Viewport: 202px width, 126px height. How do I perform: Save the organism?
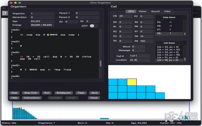click(94, 93)
